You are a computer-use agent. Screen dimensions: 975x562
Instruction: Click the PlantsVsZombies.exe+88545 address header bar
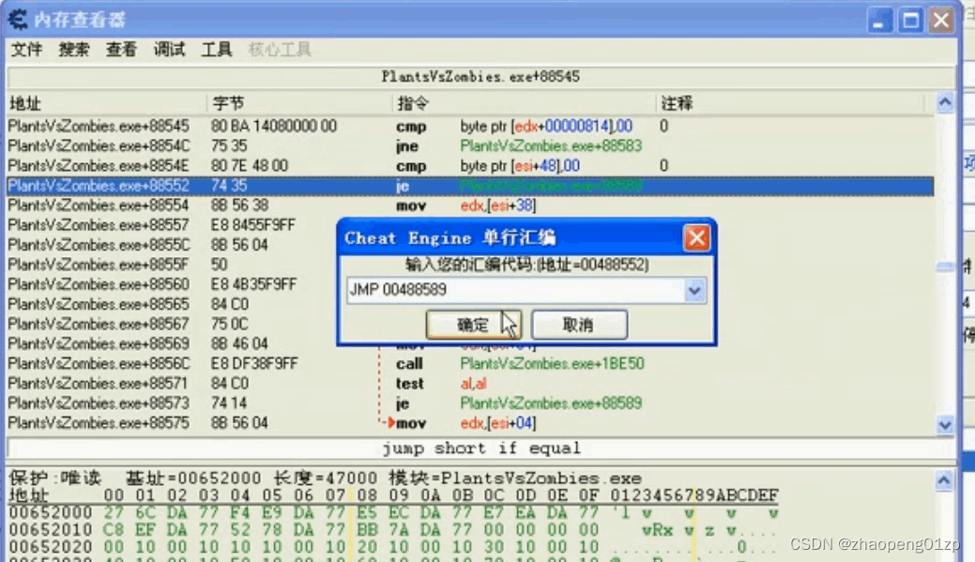point(480,77)
